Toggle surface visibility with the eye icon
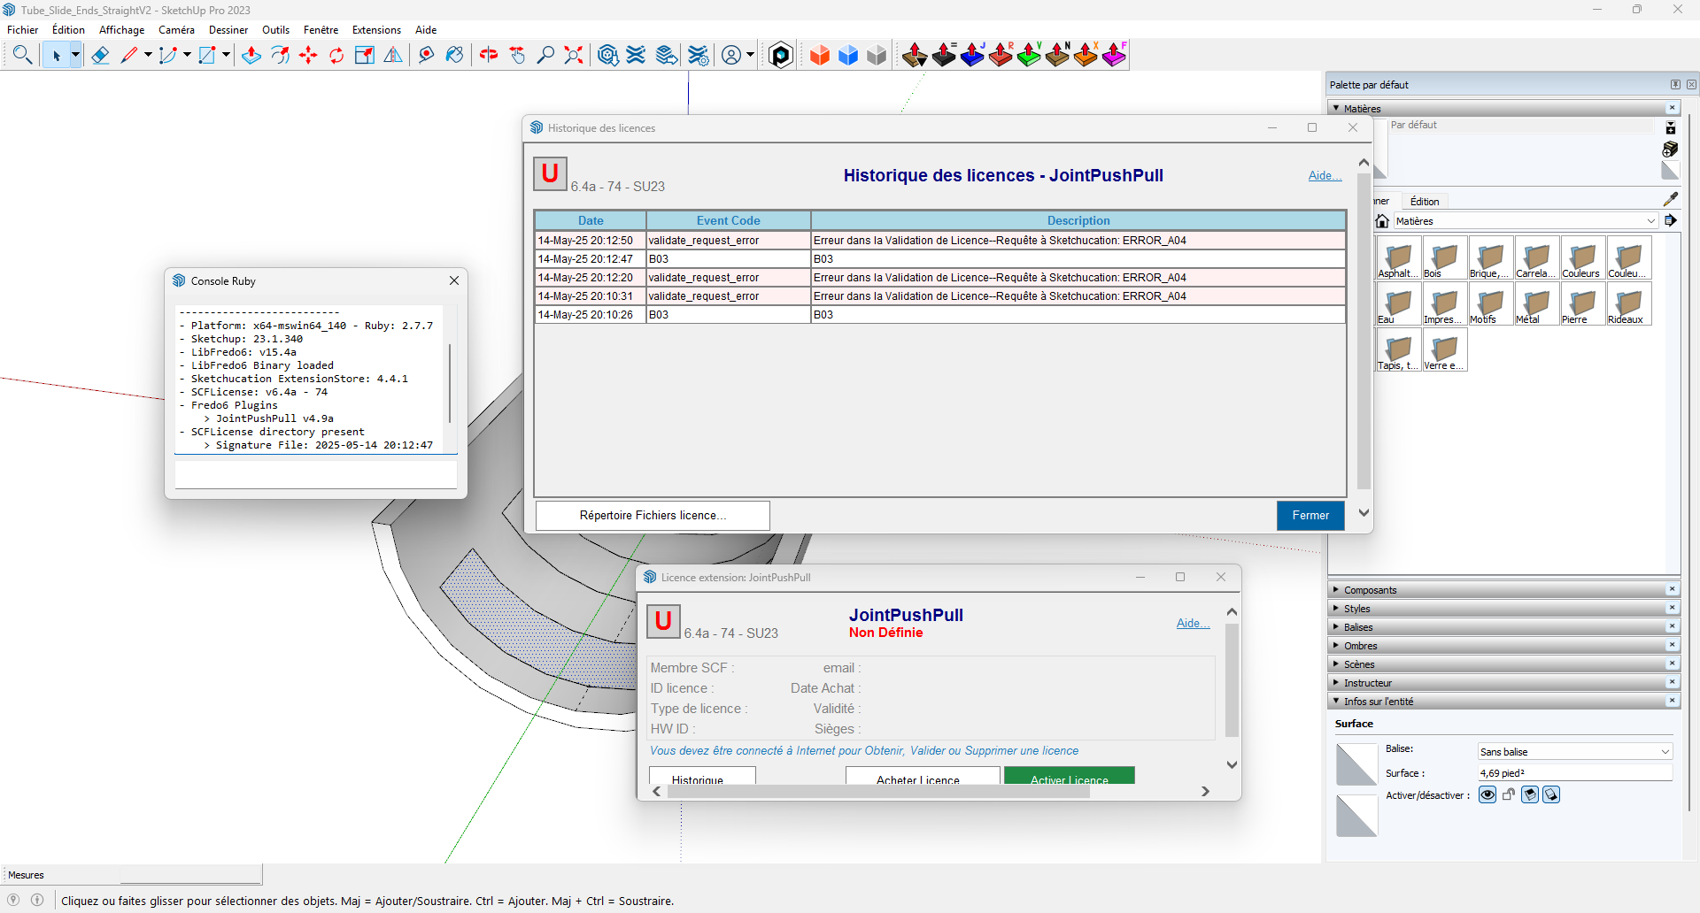Viewport: 1700px width, 913px height. tap(1487, 795)
